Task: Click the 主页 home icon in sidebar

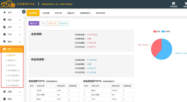Action: point(4,12)
